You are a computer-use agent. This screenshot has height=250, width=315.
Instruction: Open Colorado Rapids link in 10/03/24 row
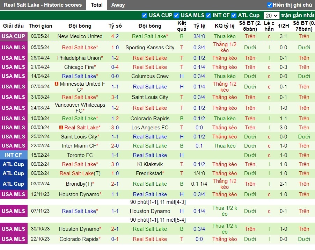[x=150, y=119]
